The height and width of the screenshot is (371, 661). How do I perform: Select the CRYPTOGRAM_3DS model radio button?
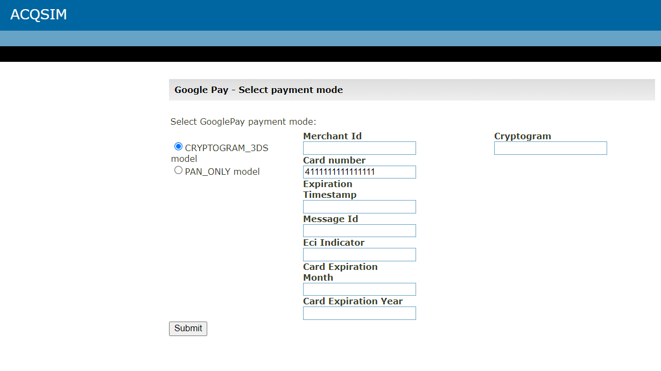tap(178, 146)
